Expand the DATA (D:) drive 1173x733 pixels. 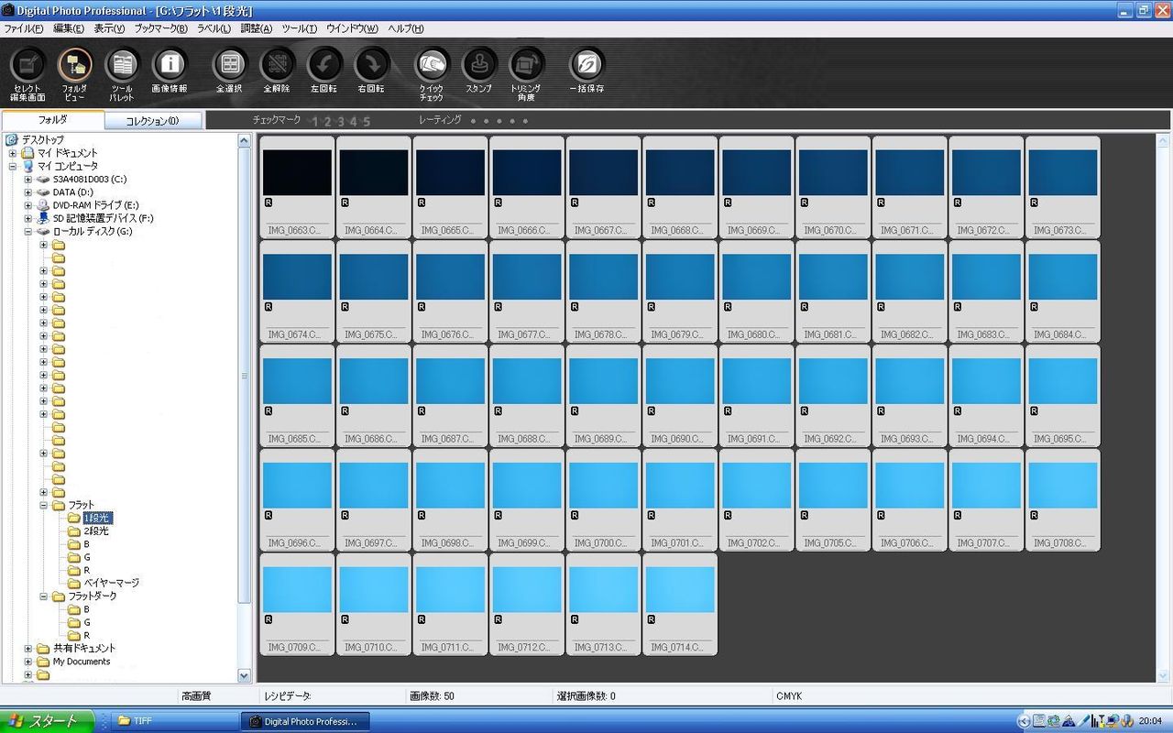(28, 192)
